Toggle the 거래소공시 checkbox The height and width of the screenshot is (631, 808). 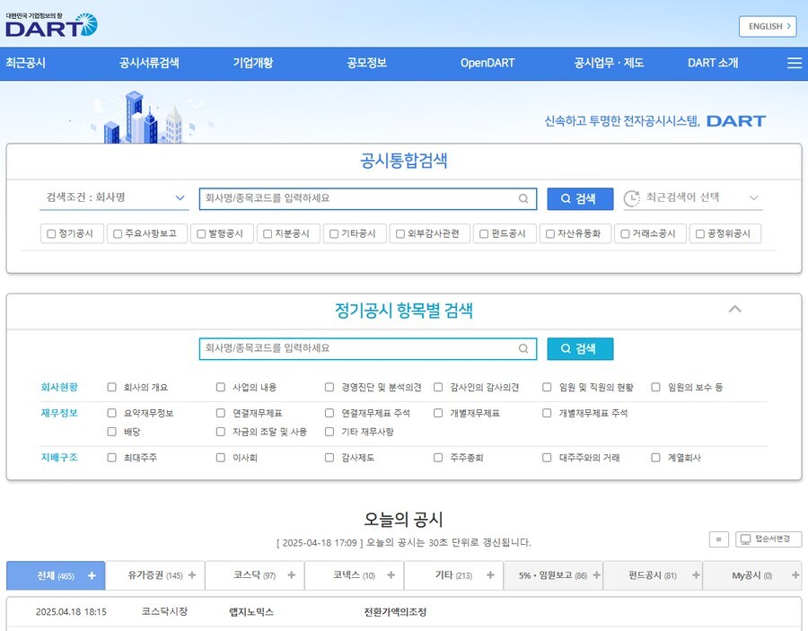pos(625,234)
